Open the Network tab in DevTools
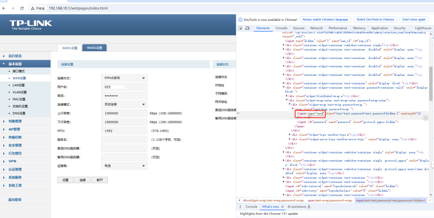Viewport: 434px width, 218px height. [x=316, y=28]
